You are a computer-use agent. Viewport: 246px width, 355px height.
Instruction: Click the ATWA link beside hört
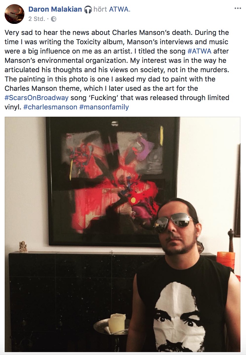pos(120,9)
